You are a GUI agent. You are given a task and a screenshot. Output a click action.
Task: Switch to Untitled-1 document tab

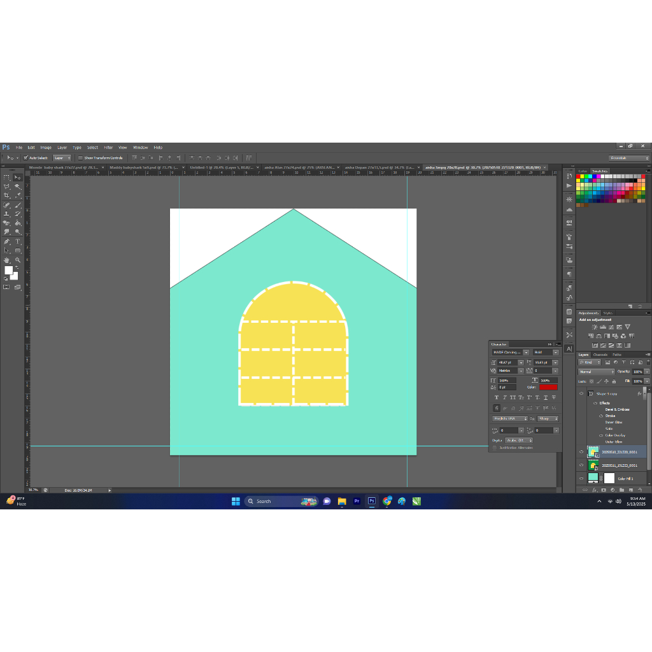[222, 167]
